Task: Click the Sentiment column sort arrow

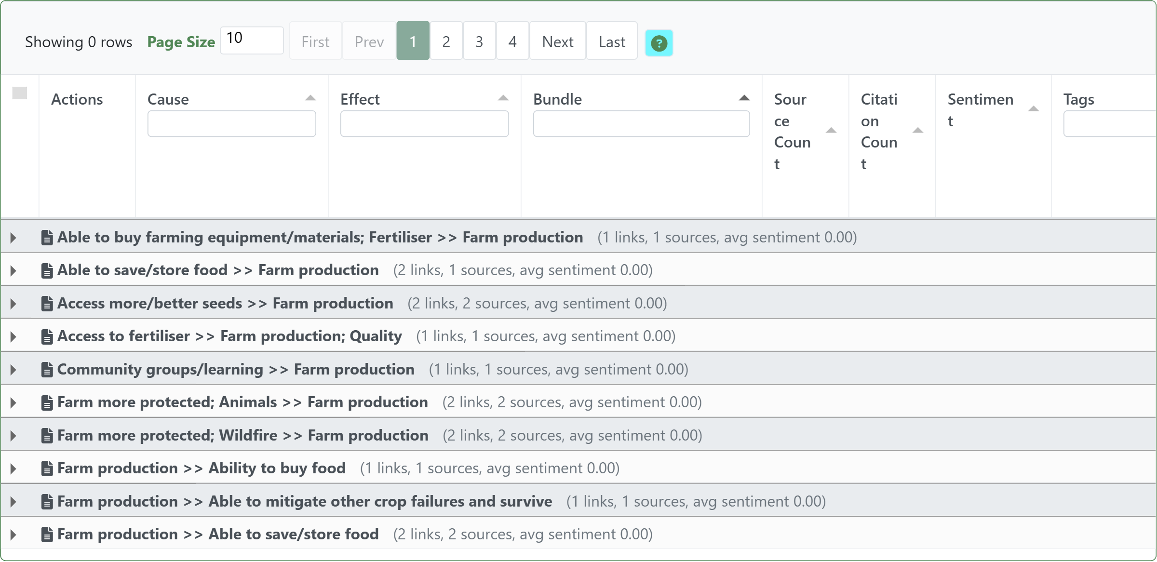Action: coord(1034,109)
